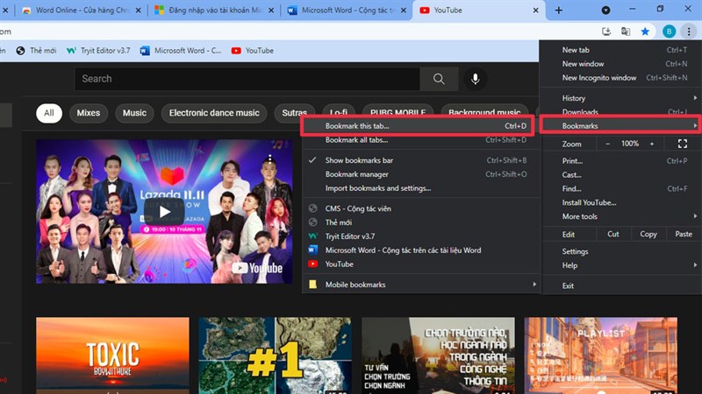702x394 pixels.
Task: Click the Cut button in Edit row
Action: click(613, 234)
